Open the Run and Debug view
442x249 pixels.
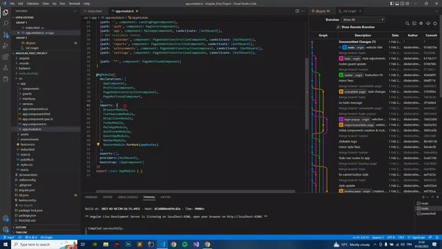pyautogui.click(x=6, y=46)
